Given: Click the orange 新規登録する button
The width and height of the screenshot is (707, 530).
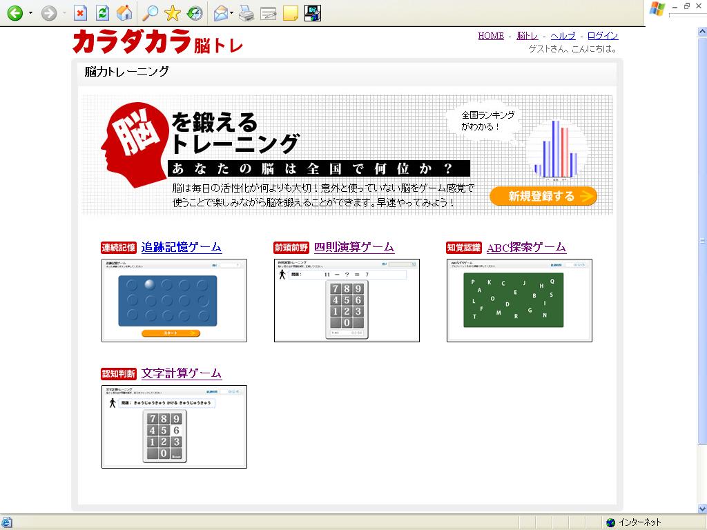Looking at the screenshot, I should tap(543, 196).
